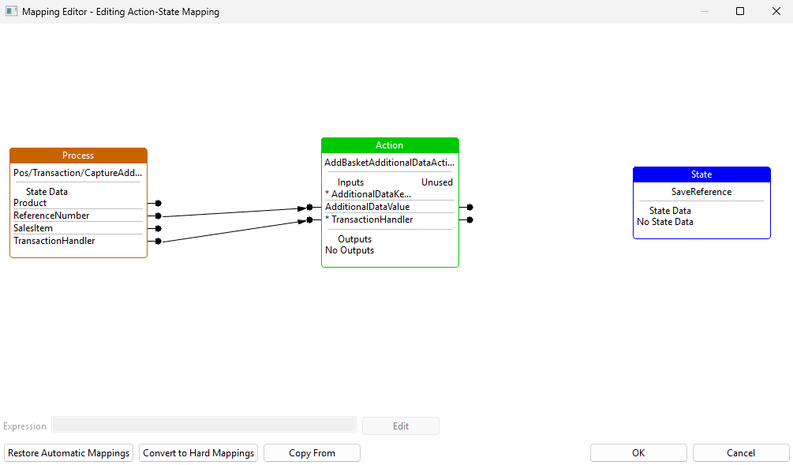
Task: Click inside the Expression text field
Action: (x=204, y=425)
